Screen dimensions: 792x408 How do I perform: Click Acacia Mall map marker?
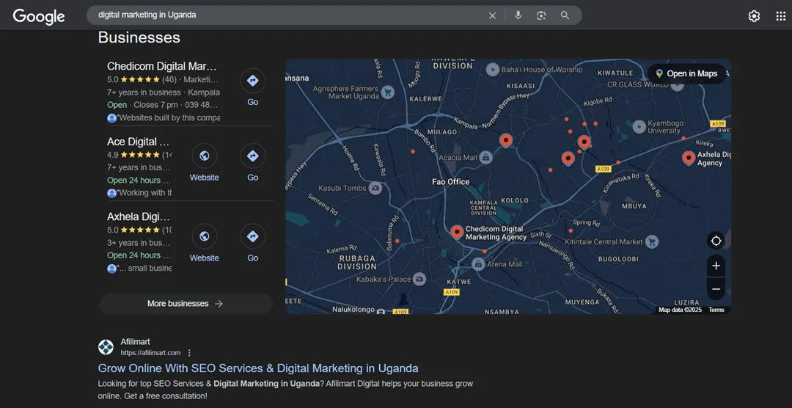485,157
